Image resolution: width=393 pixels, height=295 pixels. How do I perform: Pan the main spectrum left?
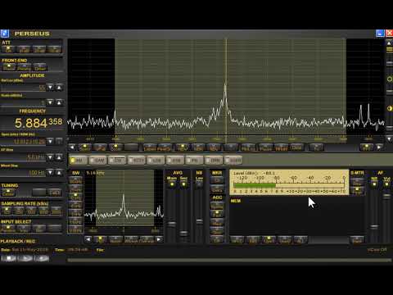[x=72, y=147]
